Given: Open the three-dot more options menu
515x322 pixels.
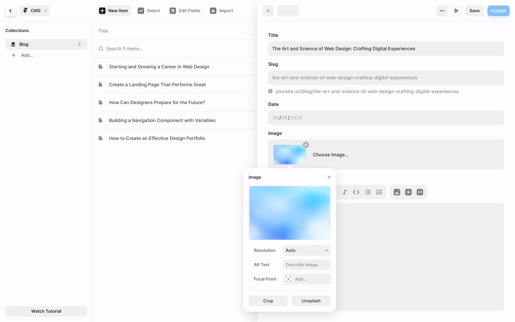Looking at the screenshot, I should [x=442, y=11].
